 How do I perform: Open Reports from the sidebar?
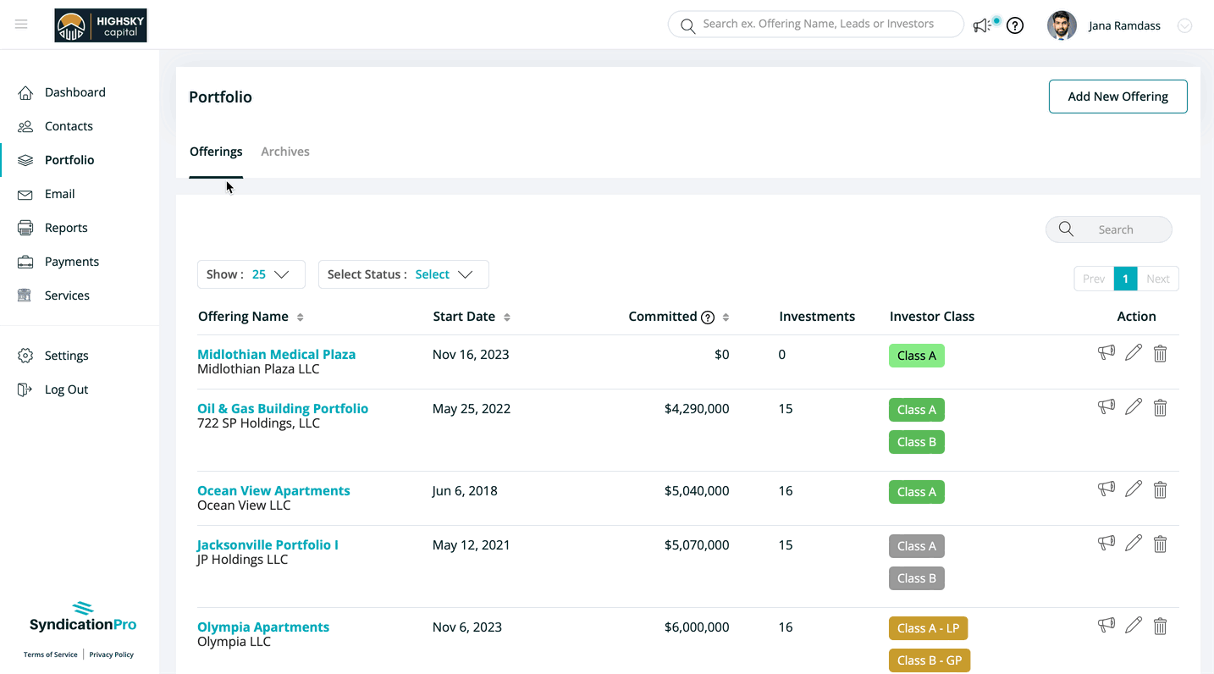pos(66,228)
